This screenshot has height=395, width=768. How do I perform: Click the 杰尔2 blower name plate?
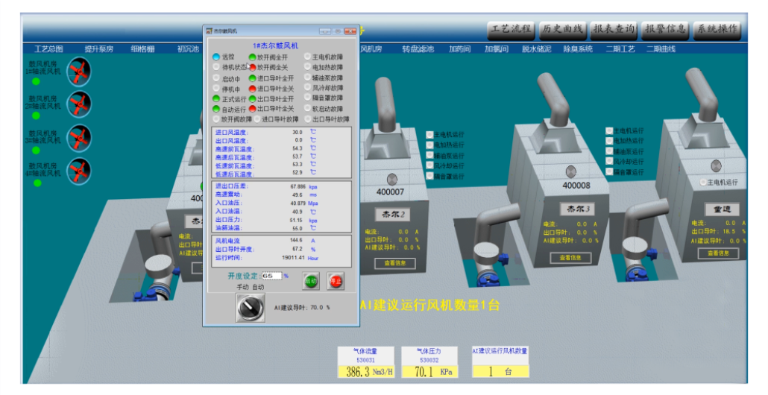coord(394,215)
